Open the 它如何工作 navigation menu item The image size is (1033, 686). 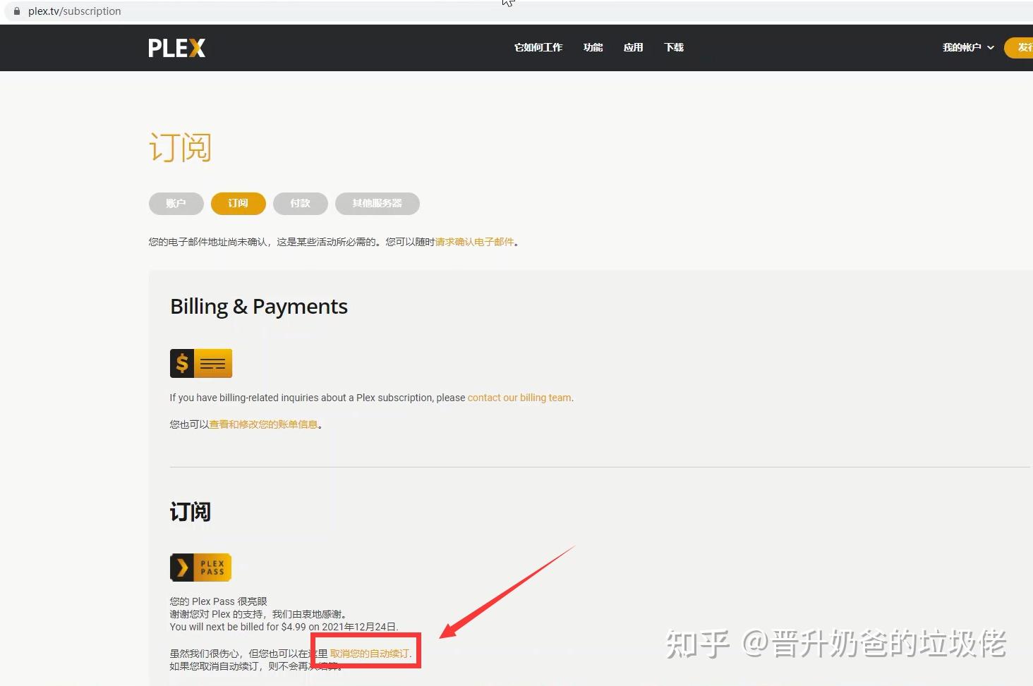tap(538, 47)
